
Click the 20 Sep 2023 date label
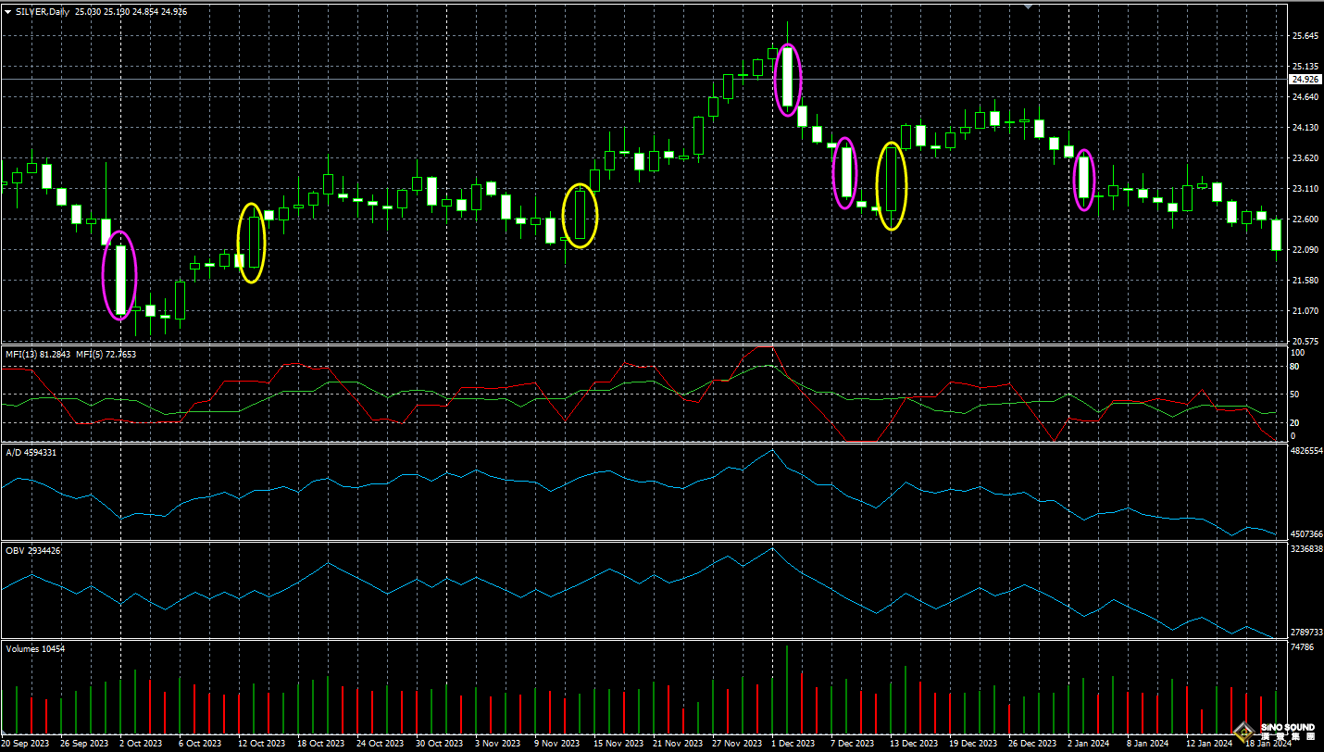point(26,744)
